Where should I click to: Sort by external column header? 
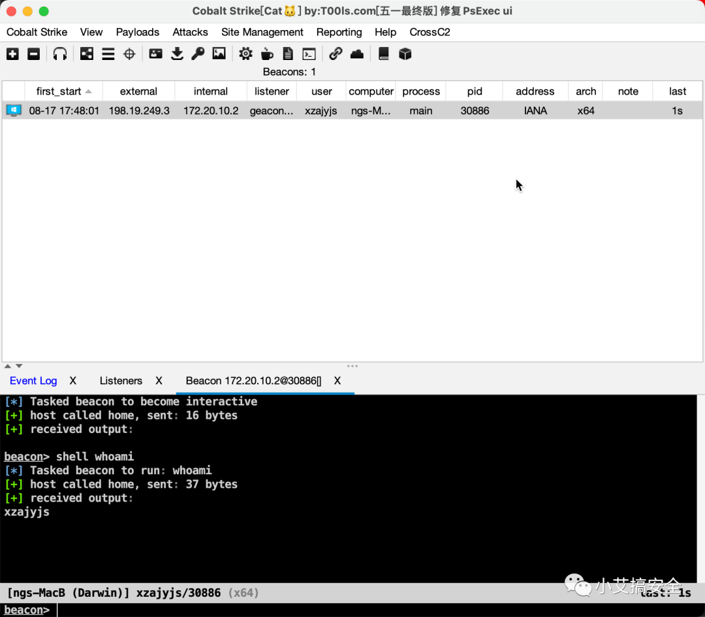click(138, 91)
